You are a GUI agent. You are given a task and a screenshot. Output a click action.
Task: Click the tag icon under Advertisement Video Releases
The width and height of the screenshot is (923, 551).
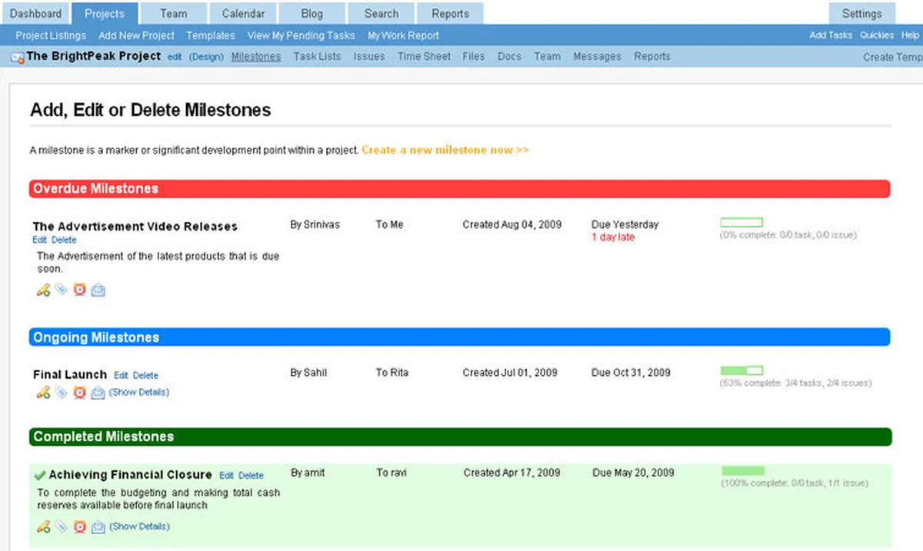click(x=61, y=290)
